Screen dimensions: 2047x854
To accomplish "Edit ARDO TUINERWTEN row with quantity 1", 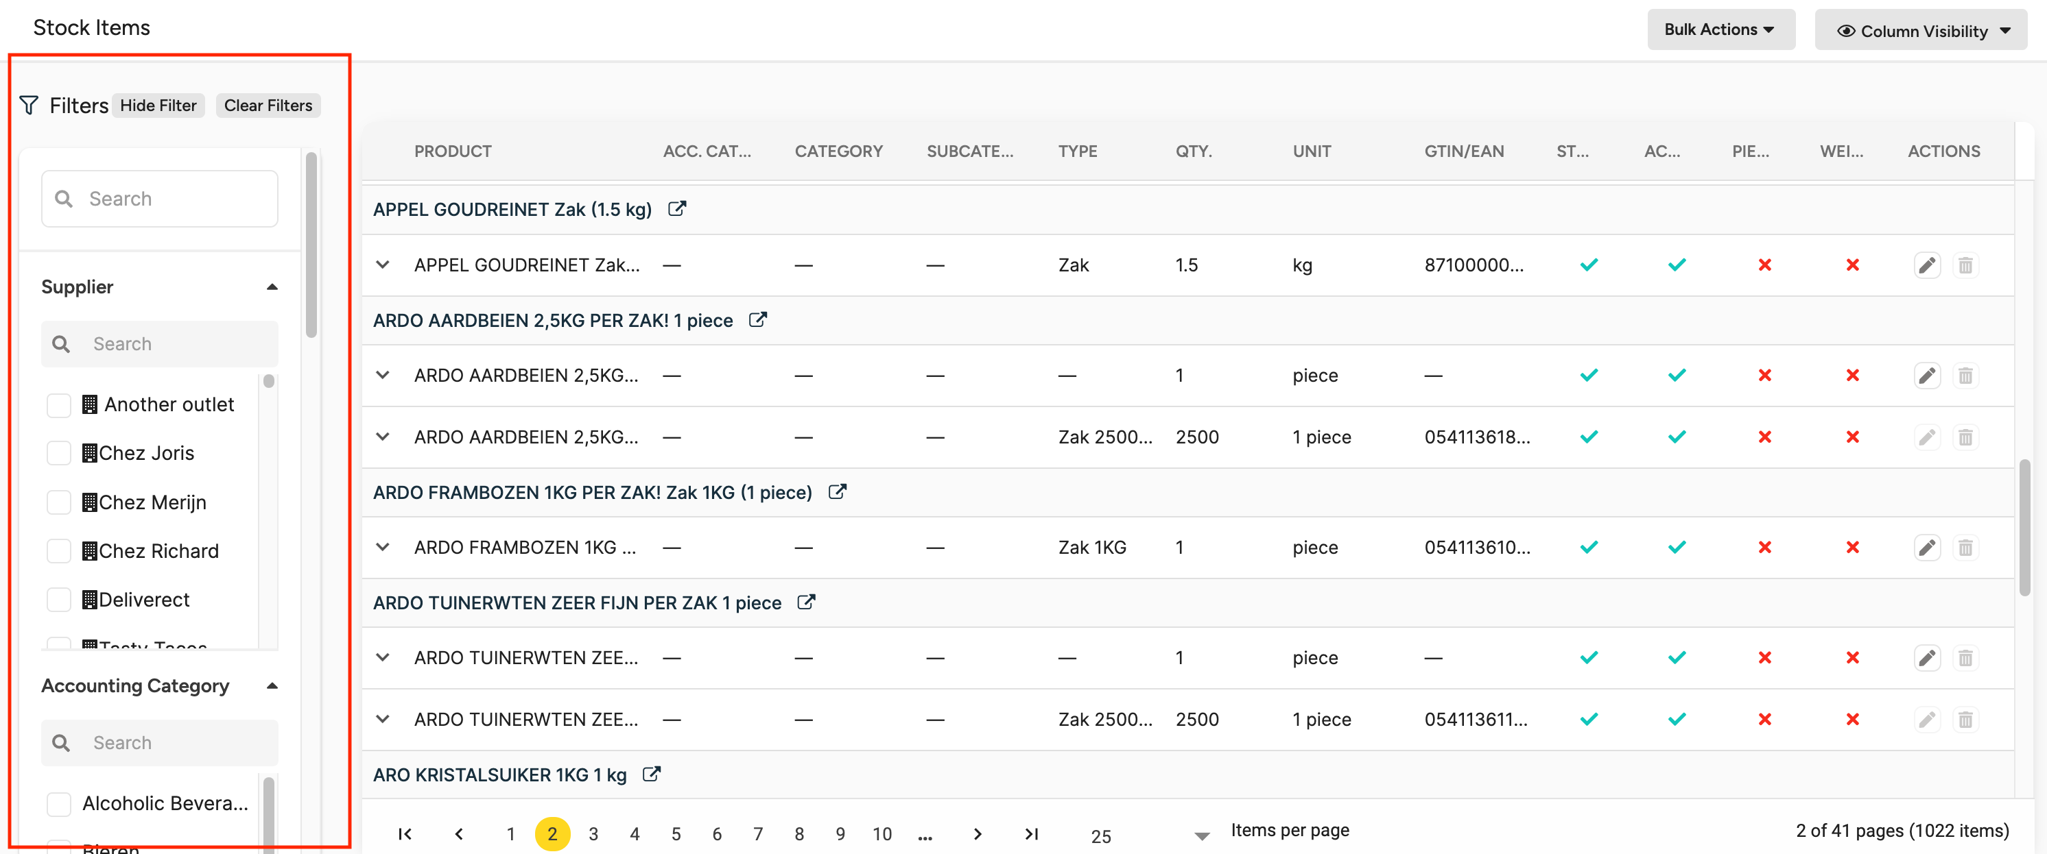I will click(x=1927, y=658).
